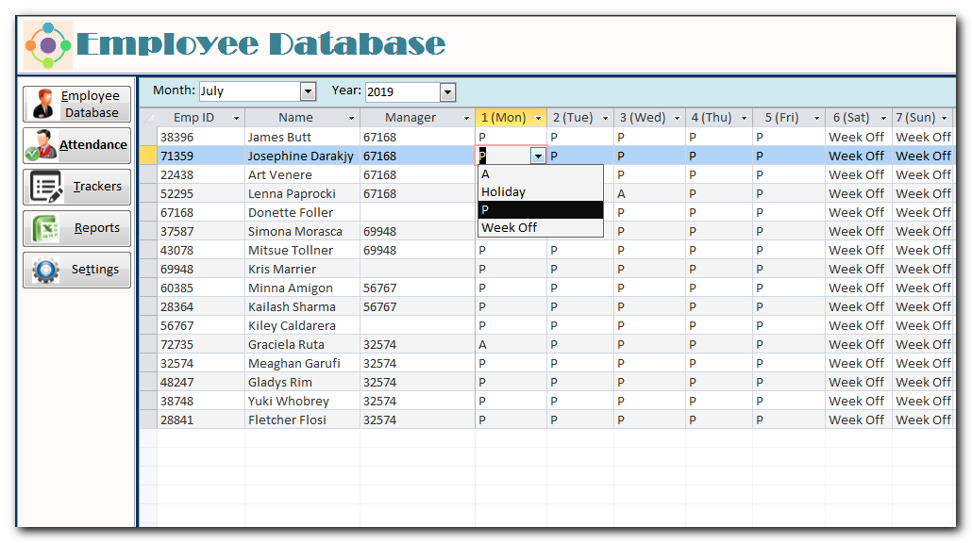Click the Name column header
972x543 pixels.
pos(303,118)
